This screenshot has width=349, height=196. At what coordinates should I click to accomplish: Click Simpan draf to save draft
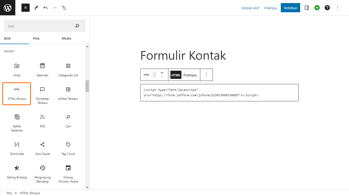(x=250, y=8)
